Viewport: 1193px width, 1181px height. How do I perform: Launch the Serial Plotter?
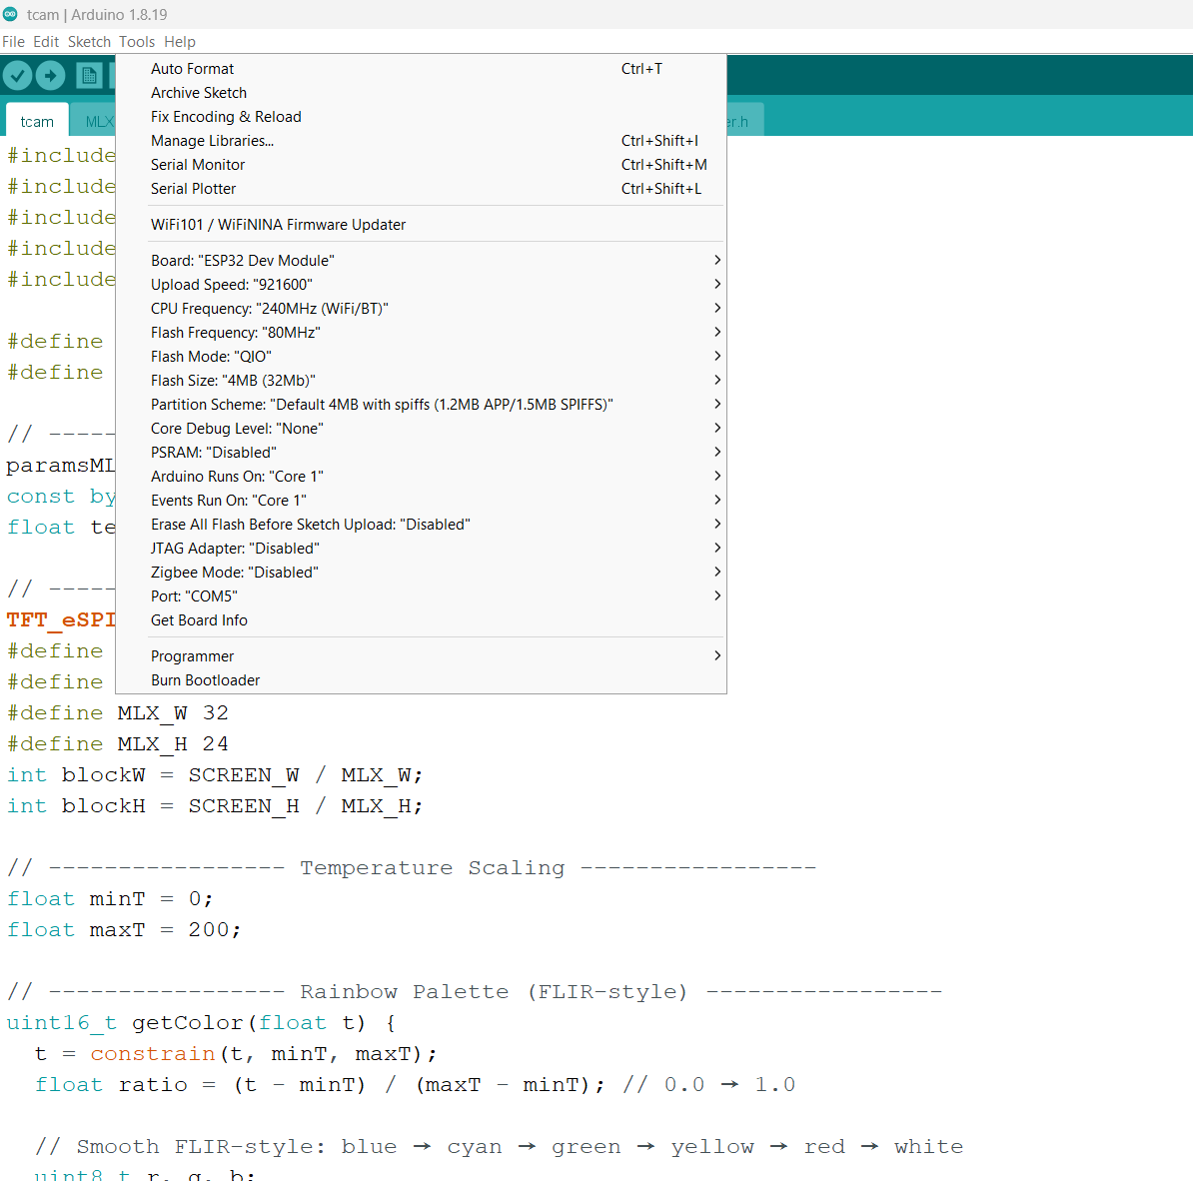coord(421,189)
